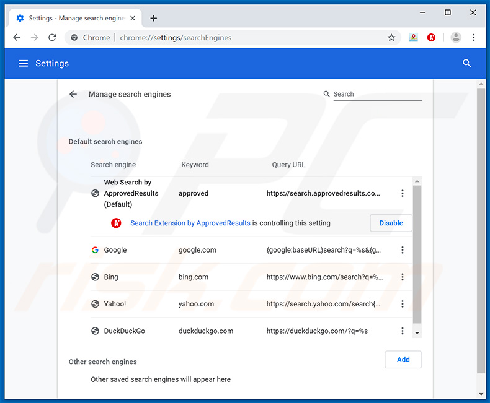This screenshot has height=403, width=490.
Task: Click Web Search by ApprovedResults (Default) entry
Action: pyautogui.click(x=131, y=193)
